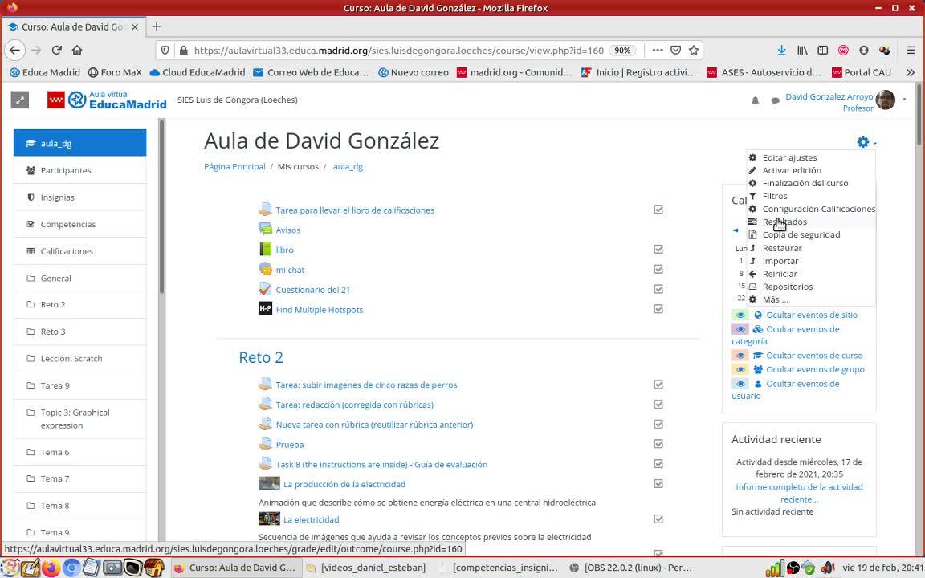Viewport: 925px width, 578px height.
Task: Open the La electricidad resource link
Action: pyautogui.click(x=311, y=519)
